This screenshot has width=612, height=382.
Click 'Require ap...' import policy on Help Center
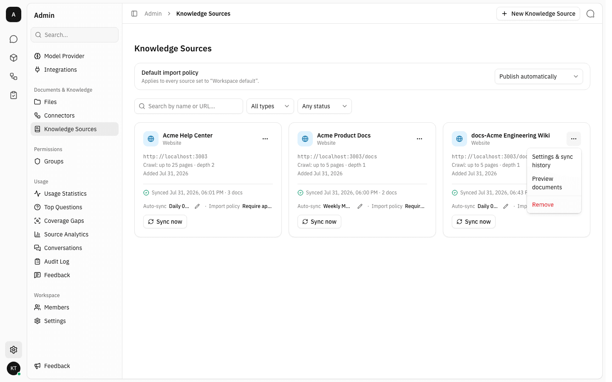point(257,206)
